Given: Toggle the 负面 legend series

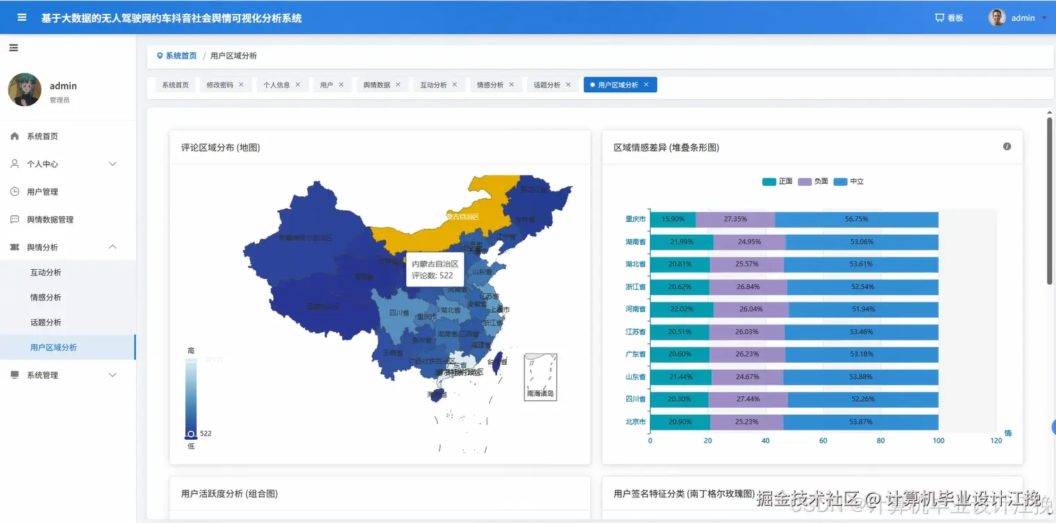Looking at the screenshot, I should [x=813, y=182].
